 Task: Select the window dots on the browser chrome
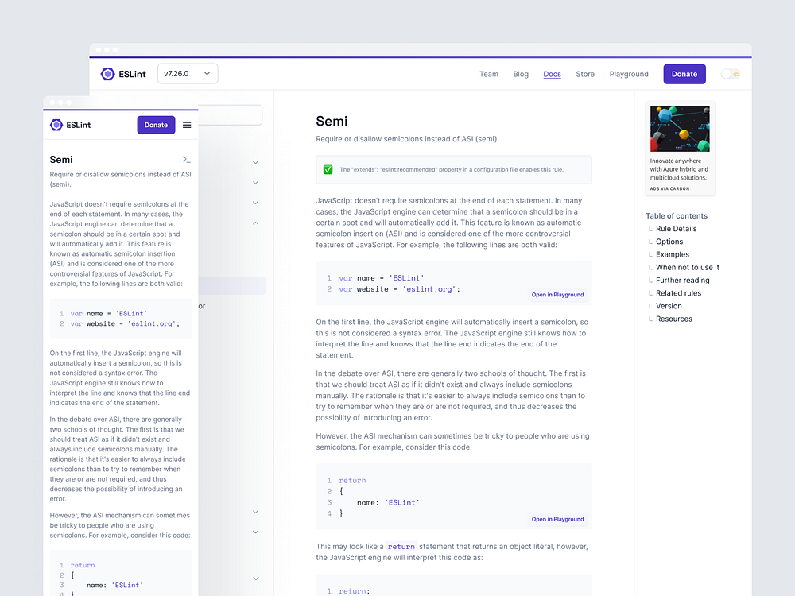pos(107,48)
